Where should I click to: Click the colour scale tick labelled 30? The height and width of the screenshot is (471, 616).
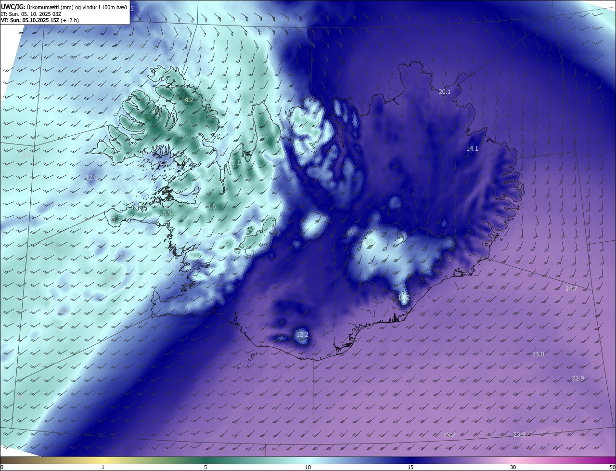[513, 467]
